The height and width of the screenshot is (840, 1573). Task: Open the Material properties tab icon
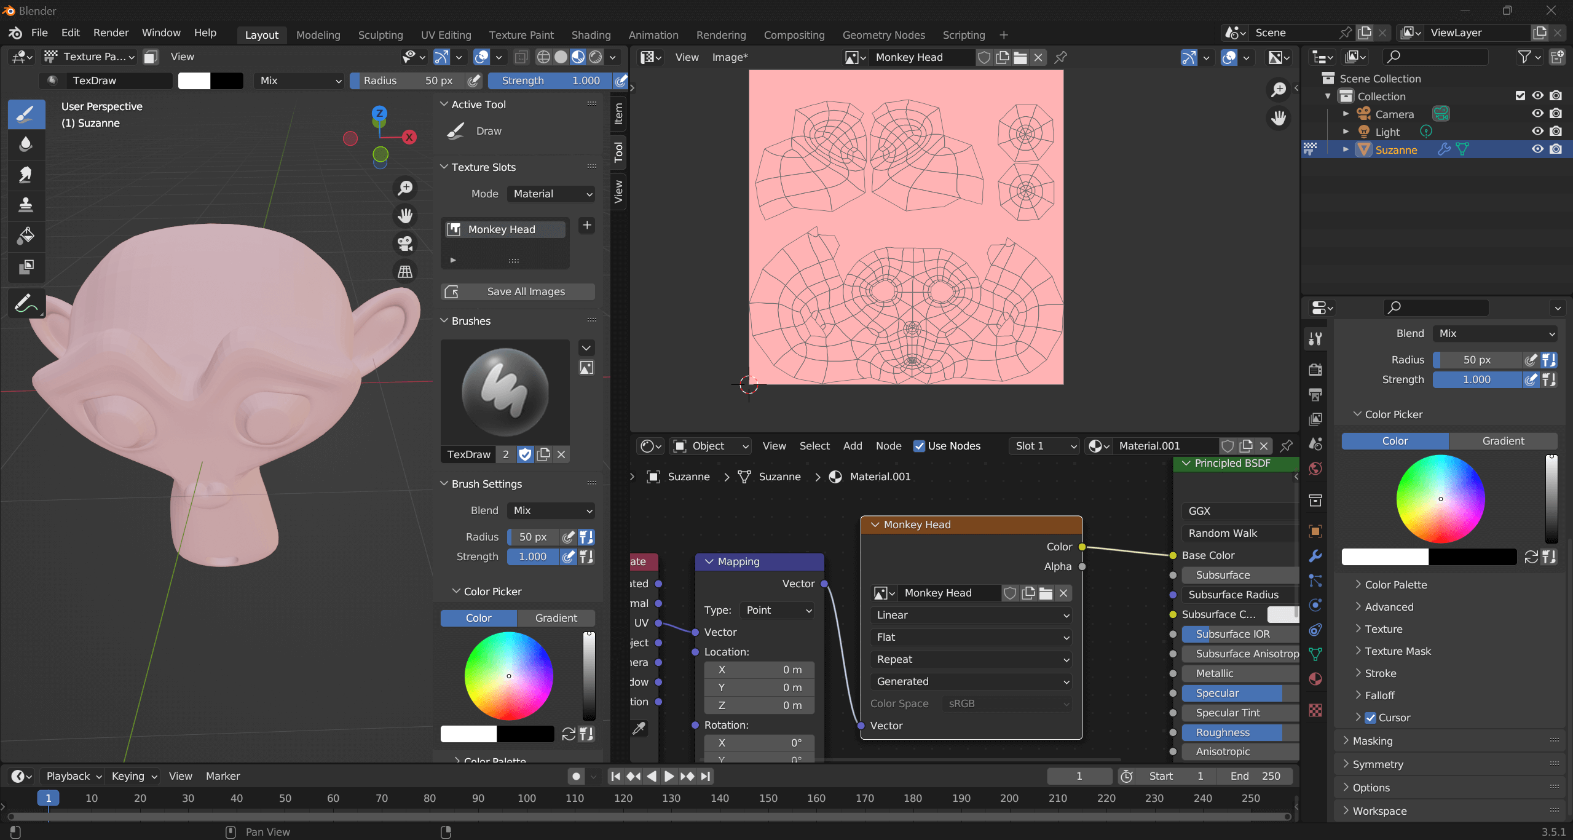pos(1315,679)
